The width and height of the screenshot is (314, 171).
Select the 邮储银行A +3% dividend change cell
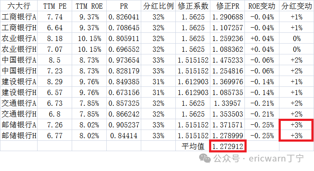coord(296,125)
